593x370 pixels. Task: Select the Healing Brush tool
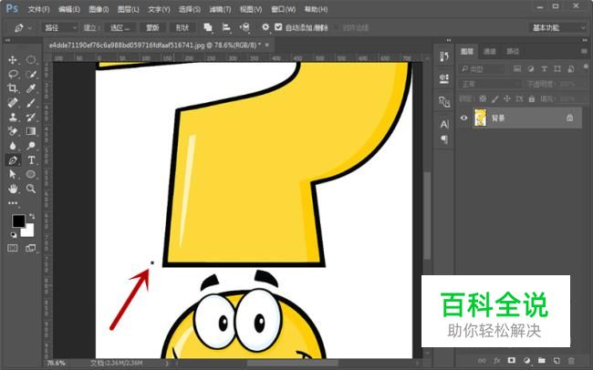(13, 103)
